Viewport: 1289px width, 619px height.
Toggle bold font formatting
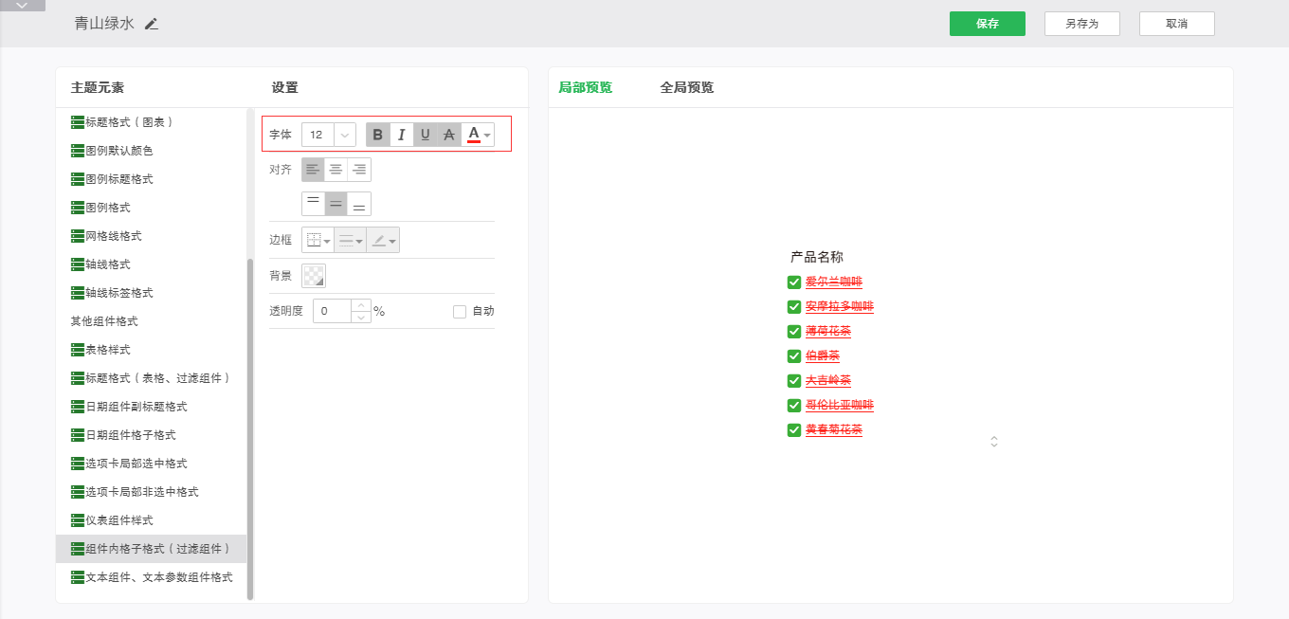coord(378,135)
